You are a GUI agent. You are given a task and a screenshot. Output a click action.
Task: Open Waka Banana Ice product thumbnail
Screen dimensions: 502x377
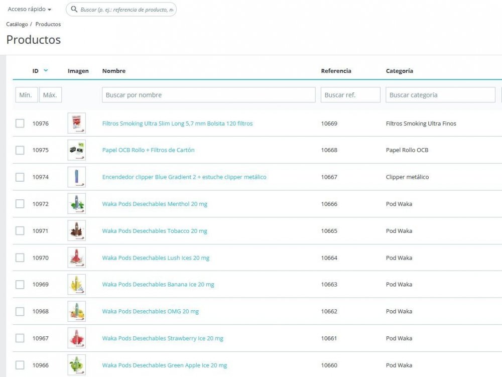coord(76,285)
